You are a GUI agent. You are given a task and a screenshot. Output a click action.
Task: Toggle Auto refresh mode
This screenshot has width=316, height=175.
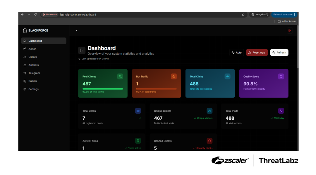pos(236,52)
